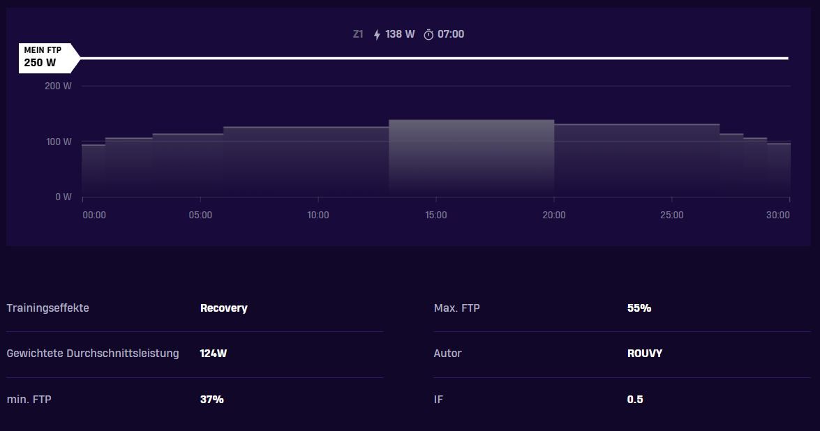The height and width of the screenshot is (431, 820).
Task: Click the 05:00 time axis marker
Action: (x=200, y=215)
